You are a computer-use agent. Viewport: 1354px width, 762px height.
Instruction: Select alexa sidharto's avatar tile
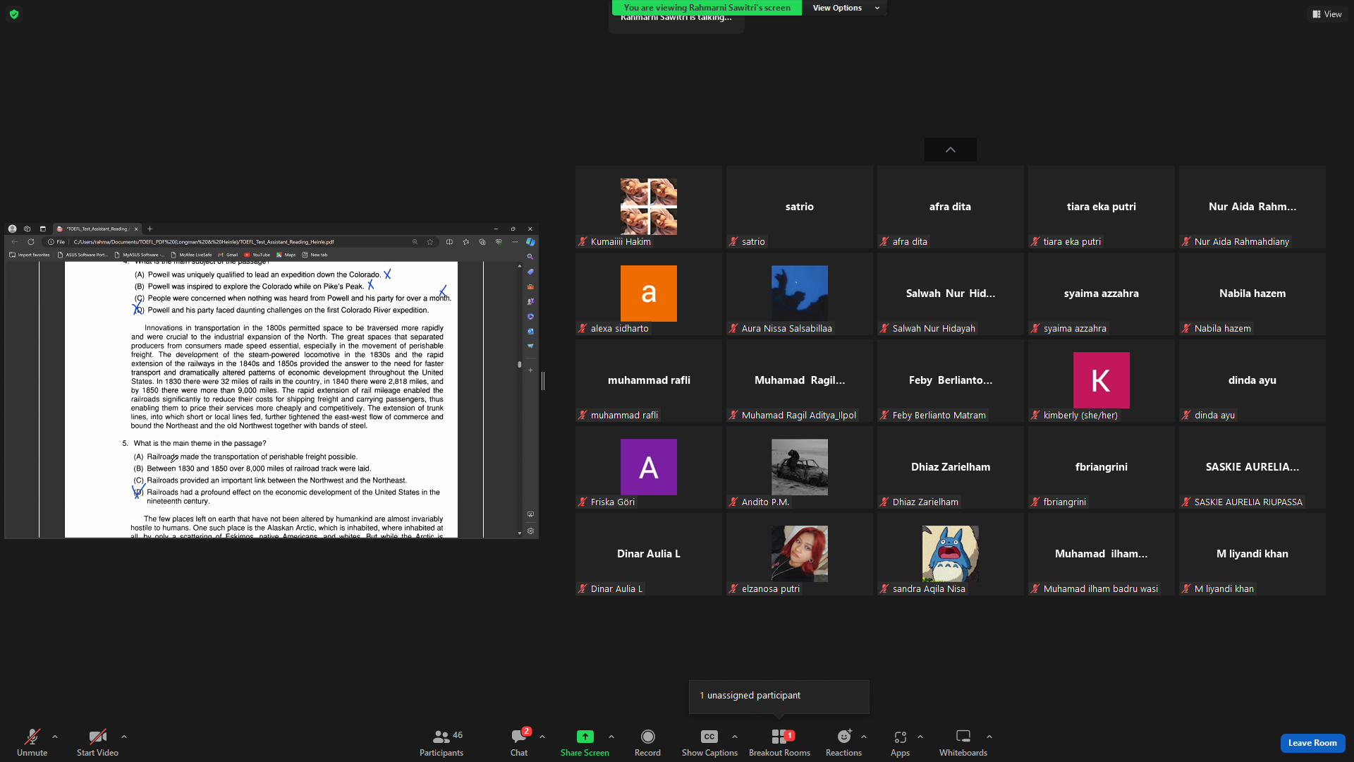click(649, 294)
